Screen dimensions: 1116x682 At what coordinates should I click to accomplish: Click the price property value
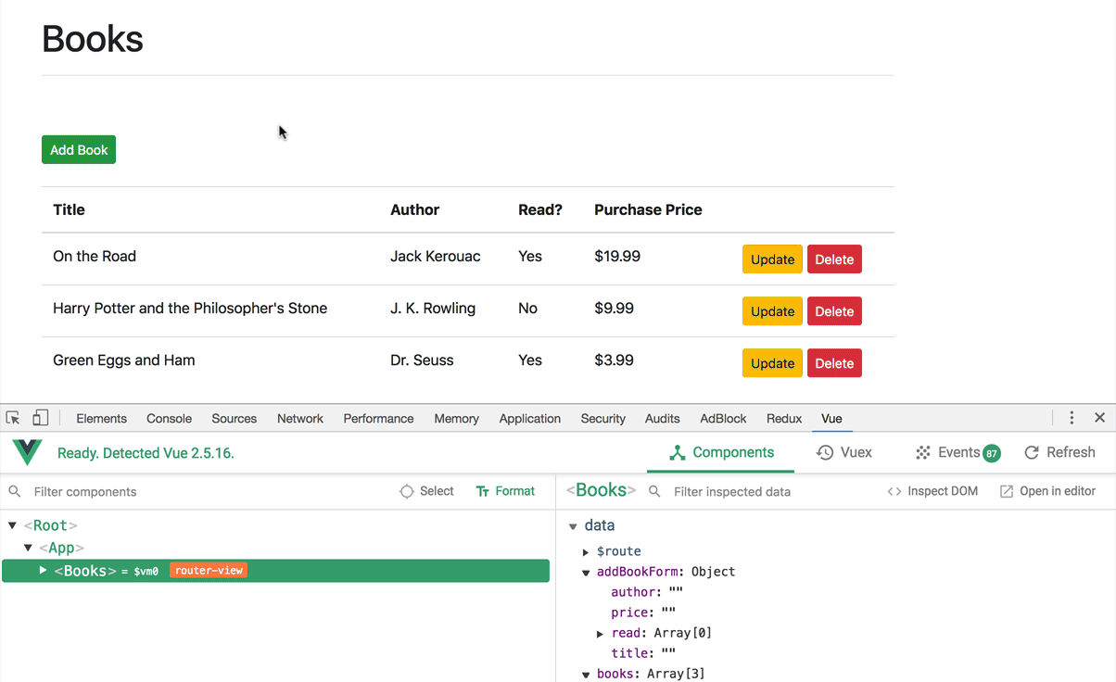point(668,613)
